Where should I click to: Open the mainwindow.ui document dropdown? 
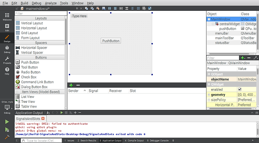tap(77, 9)
